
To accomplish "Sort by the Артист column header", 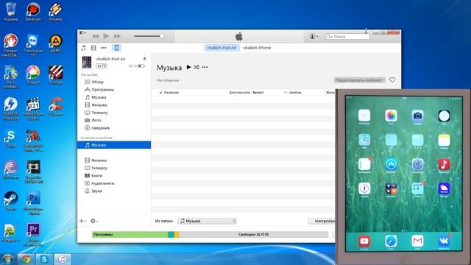I will (258, 93).
